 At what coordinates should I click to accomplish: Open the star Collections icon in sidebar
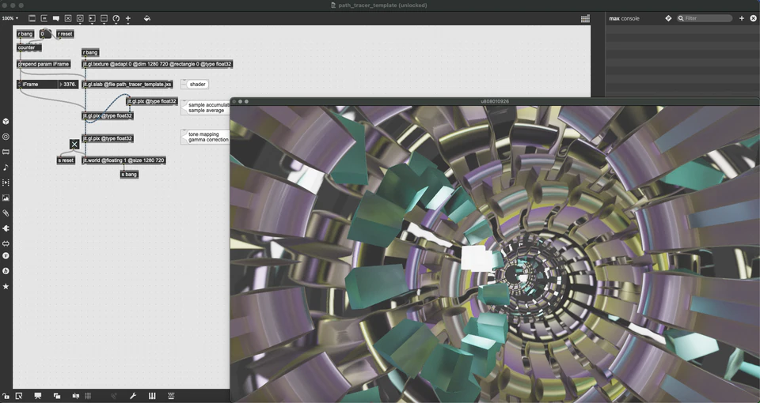6,286
